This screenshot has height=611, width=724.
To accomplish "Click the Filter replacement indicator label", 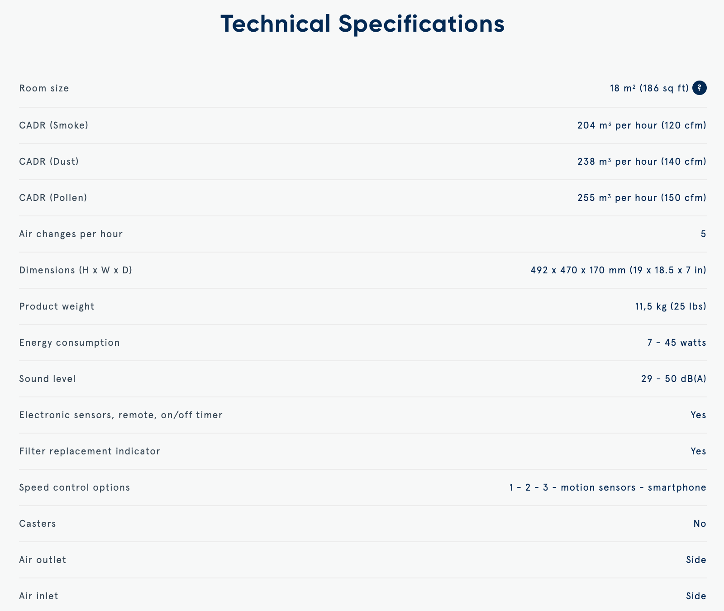I will coord(90,451).
